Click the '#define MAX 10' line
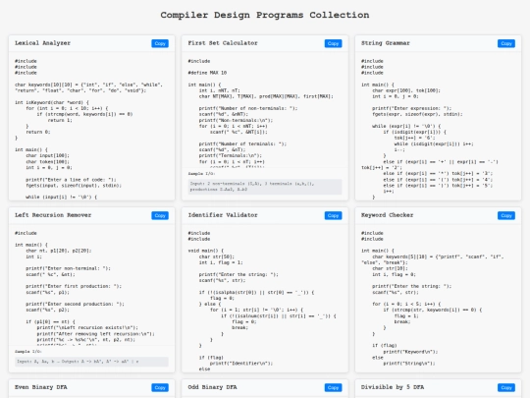 pos(207,73)
